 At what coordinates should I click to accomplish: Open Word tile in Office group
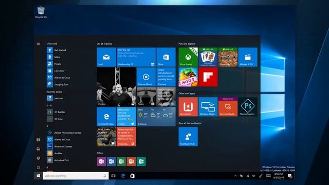point(111,161)
